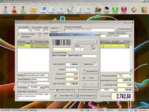Open the Finanças toolbar icon
This screenshot has height=112, width=149.
tap(98, 10)
